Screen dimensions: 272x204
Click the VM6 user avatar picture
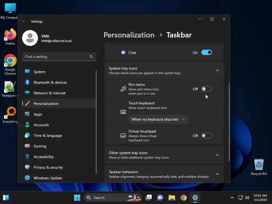coord(30,38)
